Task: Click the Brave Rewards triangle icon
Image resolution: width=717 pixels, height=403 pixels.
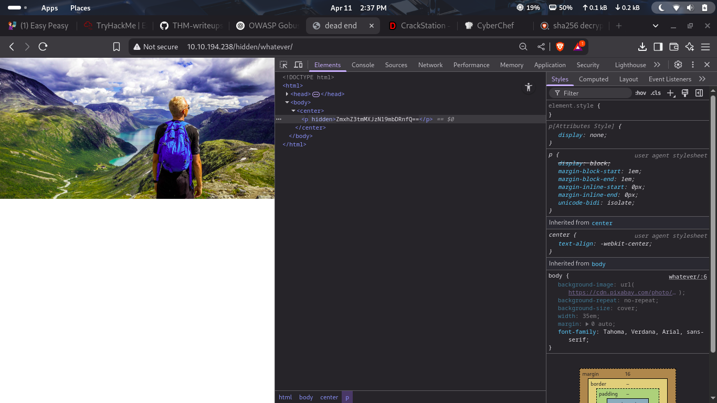Action: [578, 47]
